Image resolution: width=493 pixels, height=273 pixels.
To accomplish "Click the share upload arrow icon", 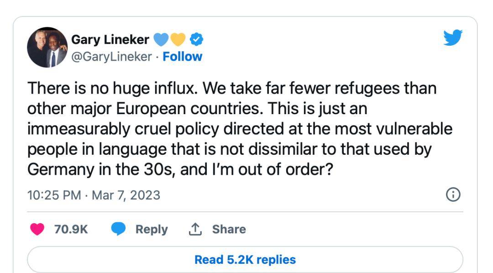I will 195,229.
